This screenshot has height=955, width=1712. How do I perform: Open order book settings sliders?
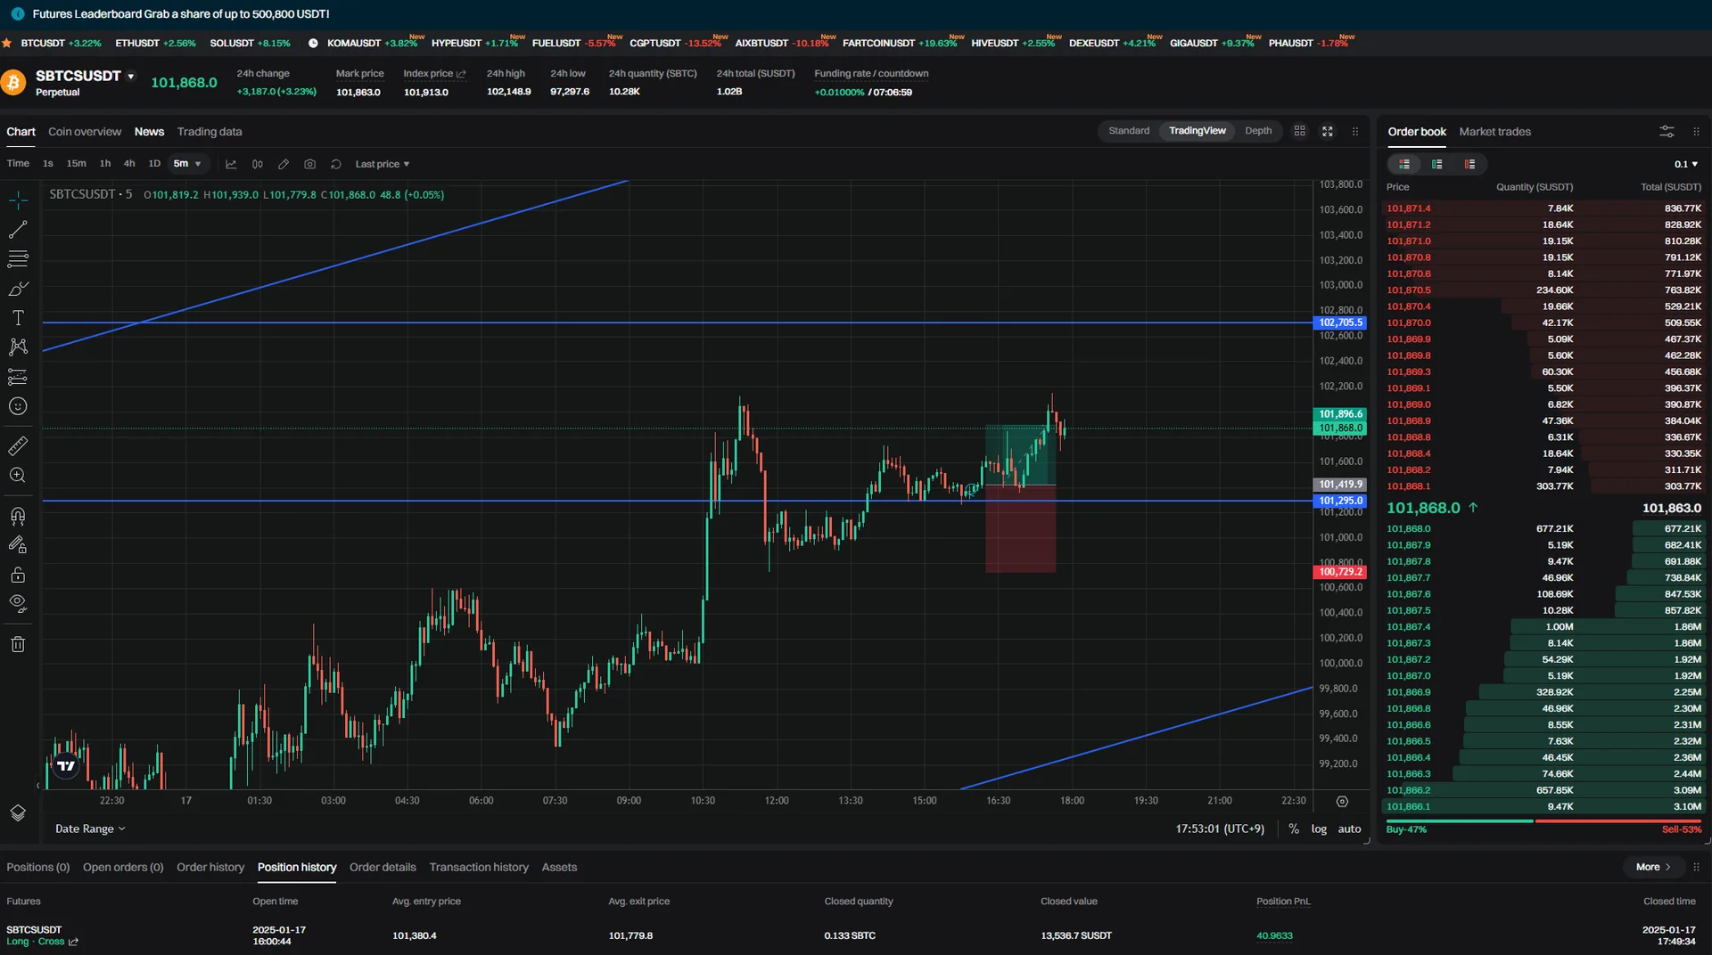click(x=1667, y=132)
